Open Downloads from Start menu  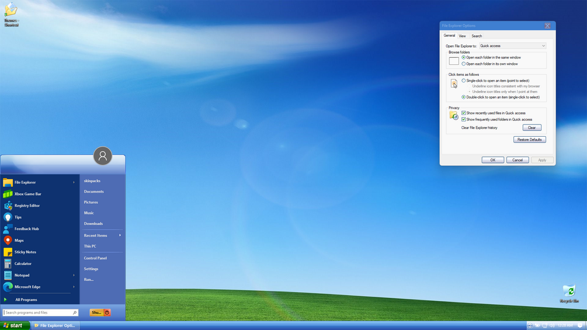click(x=102, y=223)
